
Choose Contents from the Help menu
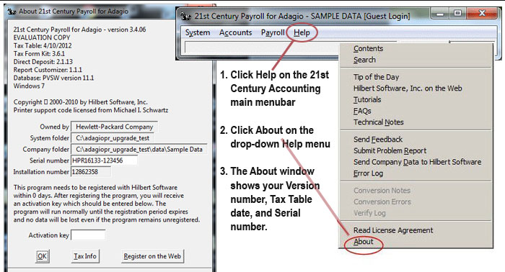coord(368,48)
